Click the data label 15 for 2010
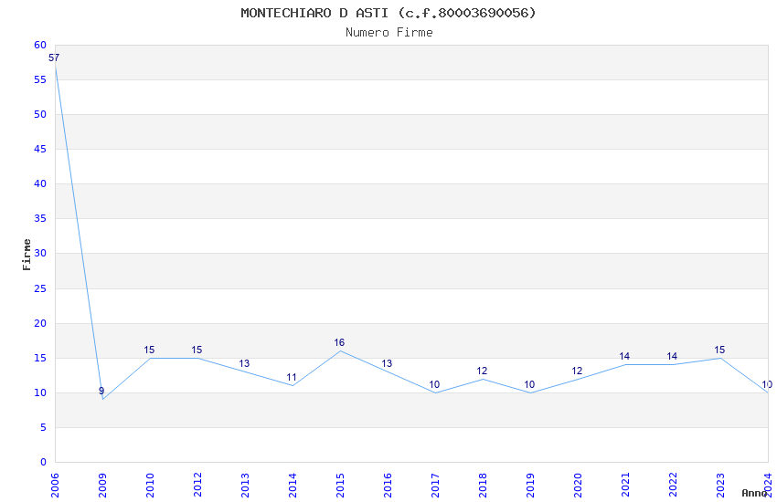The height and width of the screenshot is (502, 777). [149, 350]
